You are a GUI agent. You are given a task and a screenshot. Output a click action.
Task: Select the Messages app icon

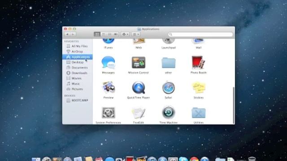click(108, 63)
